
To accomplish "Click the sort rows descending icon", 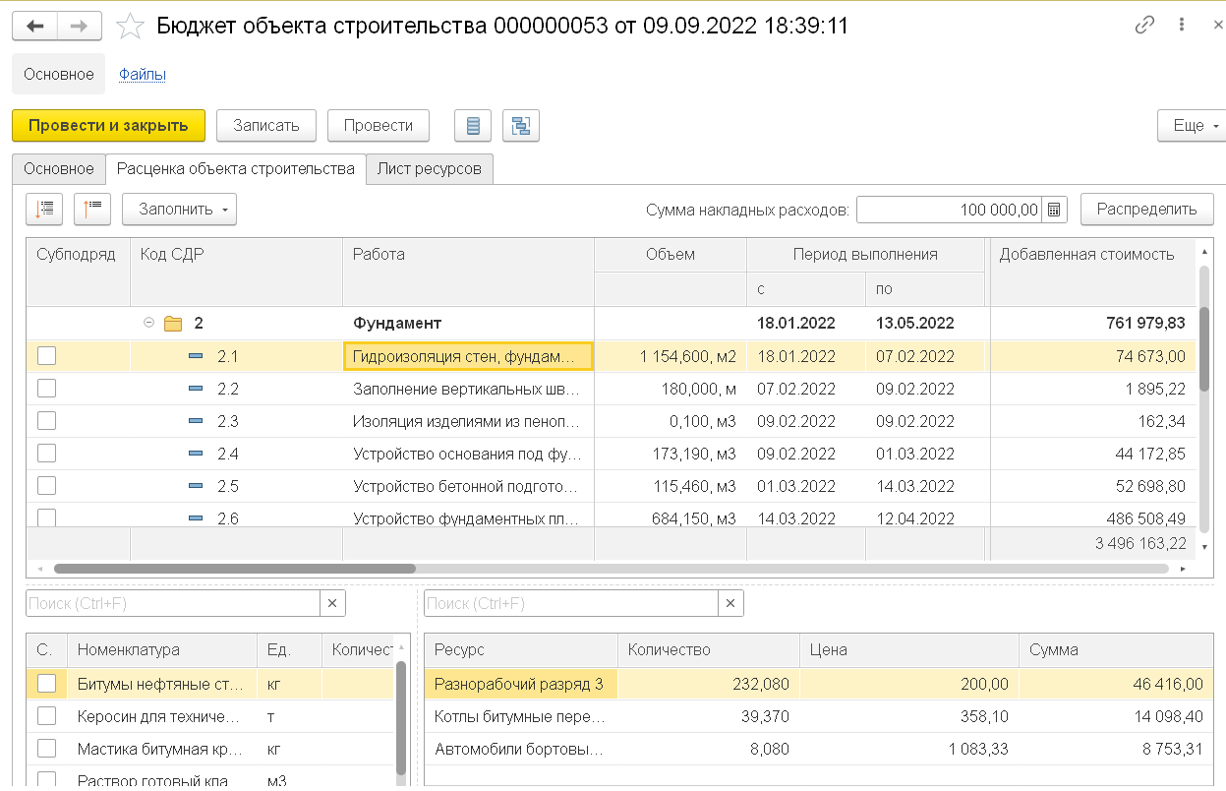I will pos(44,209).
